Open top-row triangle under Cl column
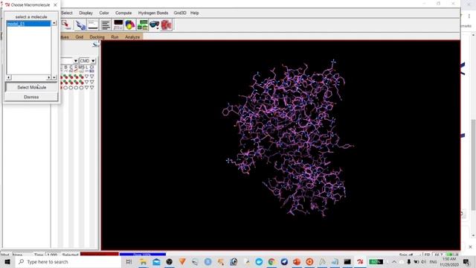The width and height of the screenshot is (476, 268). (x=91, y=77)
